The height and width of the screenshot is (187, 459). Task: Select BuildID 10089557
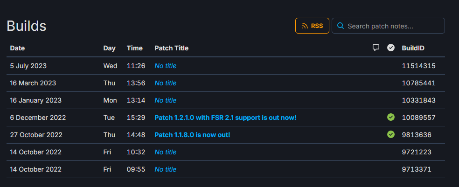point(419,118)
